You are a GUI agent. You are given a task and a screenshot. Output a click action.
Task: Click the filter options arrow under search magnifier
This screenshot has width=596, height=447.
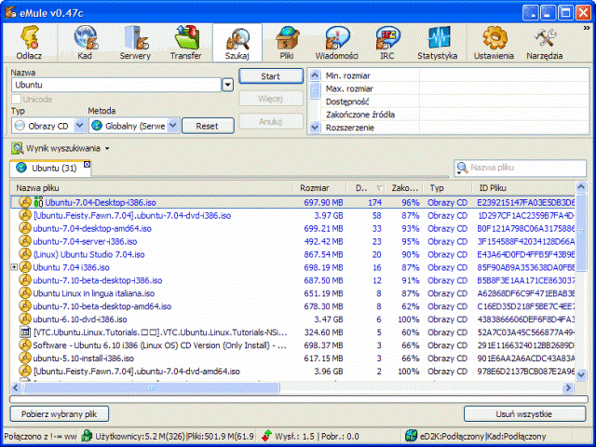(x=459, y=173)
